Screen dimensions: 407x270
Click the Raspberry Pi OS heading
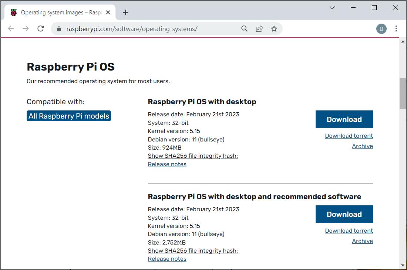[x=70, y=67]
